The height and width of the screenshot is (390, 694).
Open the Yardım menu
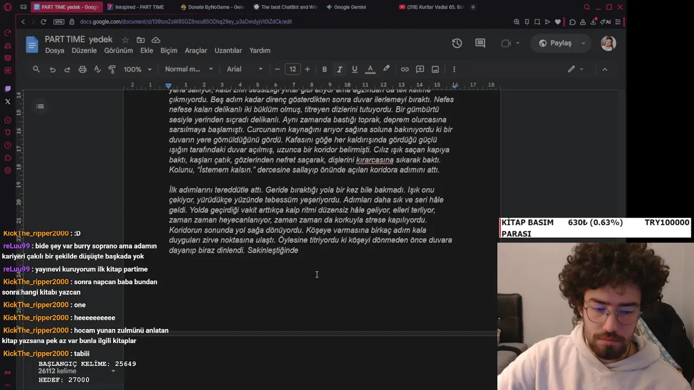(260, 50)
